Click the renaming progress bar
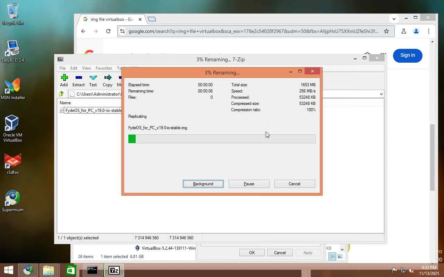444x277 pixels. 222,139
